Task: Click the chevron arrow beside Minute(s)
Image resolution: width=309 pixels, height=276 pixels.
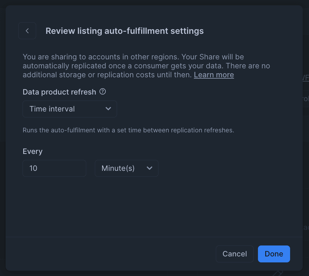Action: click(x=150, y=168)
